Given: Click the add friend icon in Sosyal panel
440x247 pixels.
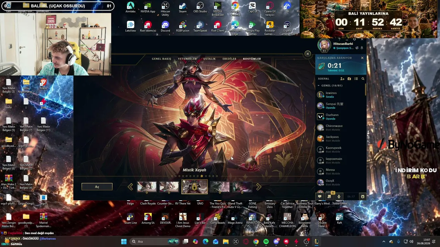Looking at the screenshot, I should [x=342, y=79].
